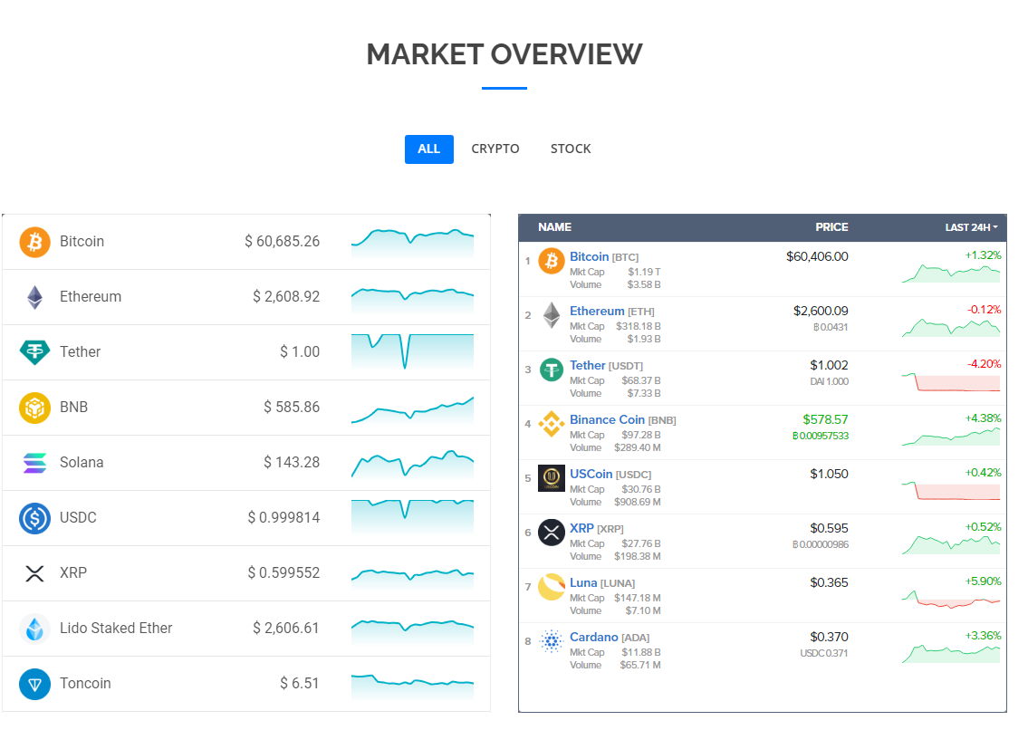
Task: Click the XRP price $ 0.599552
Action: tap(283, 573)
